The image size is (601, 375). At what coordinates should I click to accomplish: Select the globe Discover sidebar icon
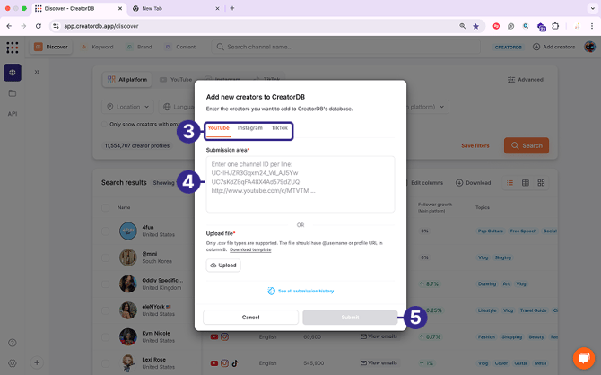click(13, 73)
